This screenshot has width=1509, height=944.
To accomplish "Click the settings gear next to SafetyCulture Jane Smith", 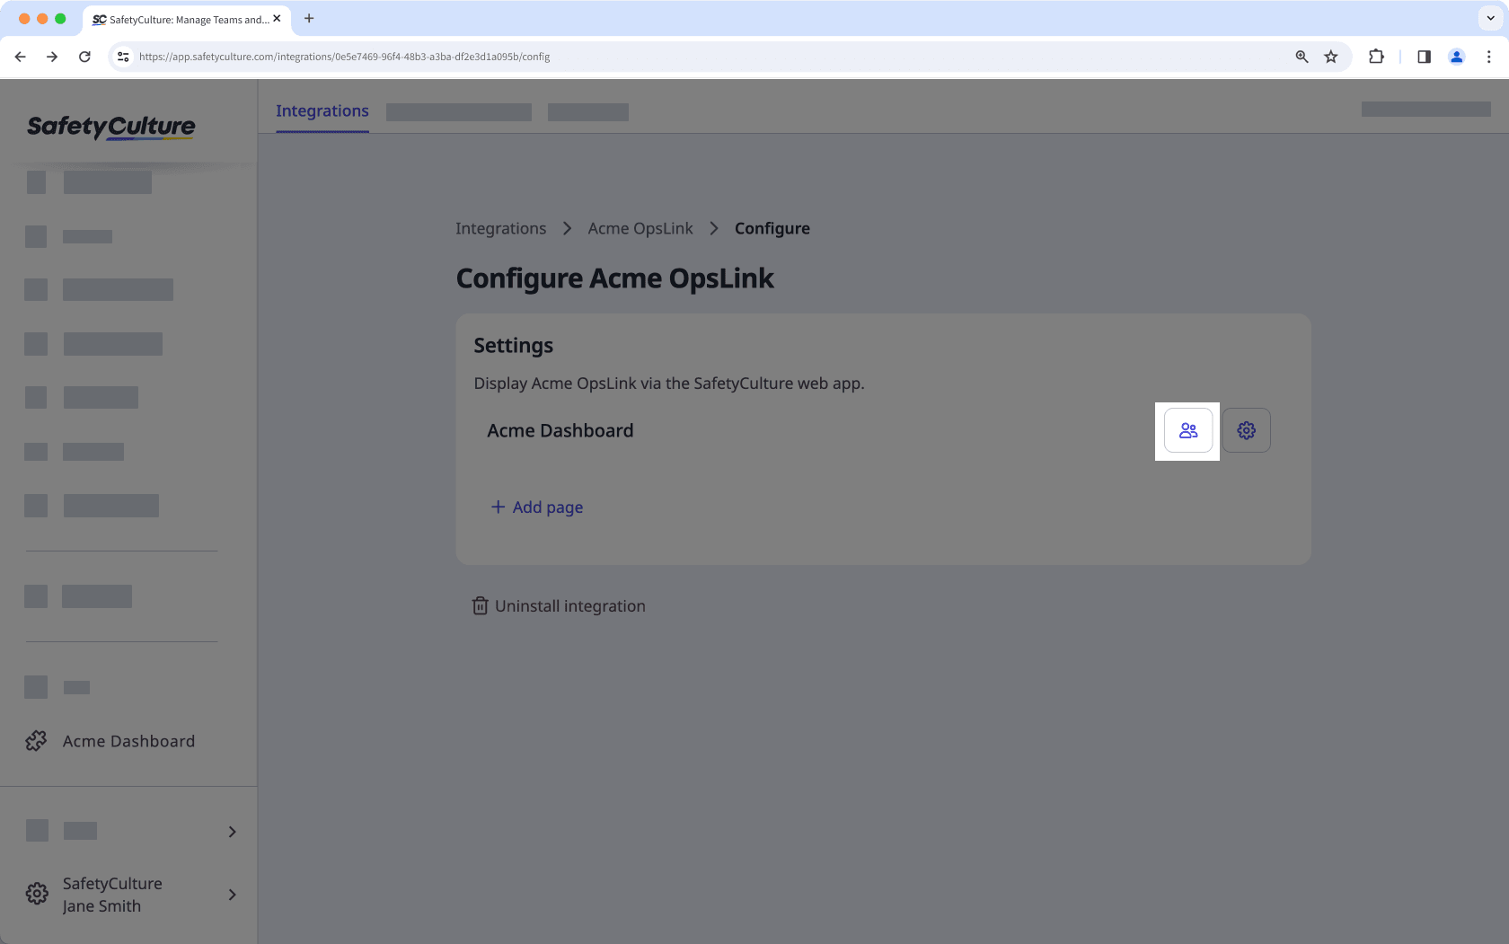I will click(x=36, y=893).
